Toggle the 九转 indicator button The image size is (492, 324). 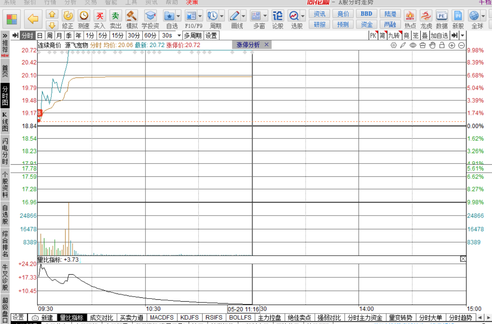click(x=394, y=35)
